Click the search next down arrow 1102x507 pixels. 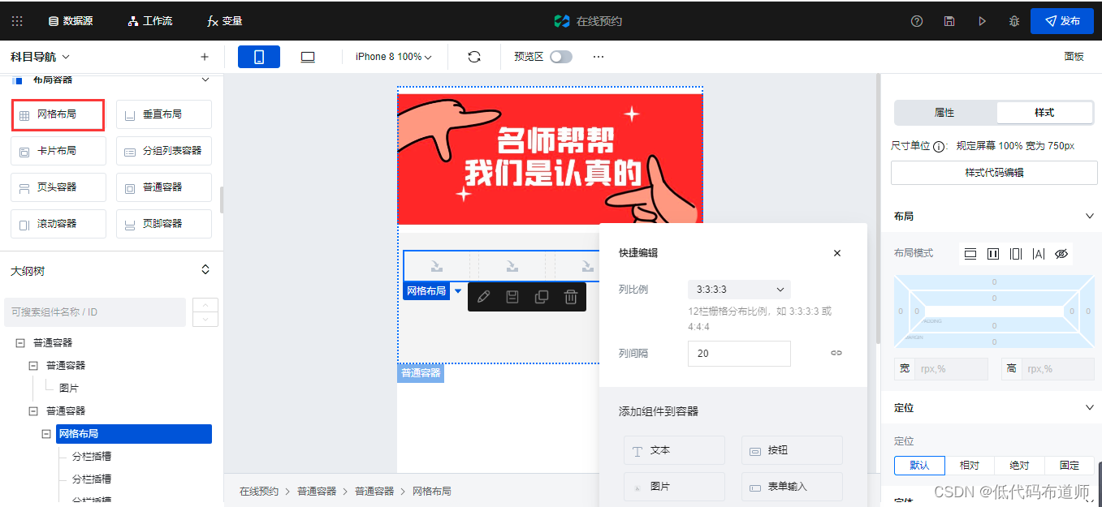(x=205, y=320)
